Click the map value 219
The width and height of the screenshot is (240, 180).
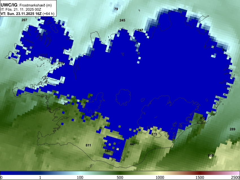click(61, 63)
